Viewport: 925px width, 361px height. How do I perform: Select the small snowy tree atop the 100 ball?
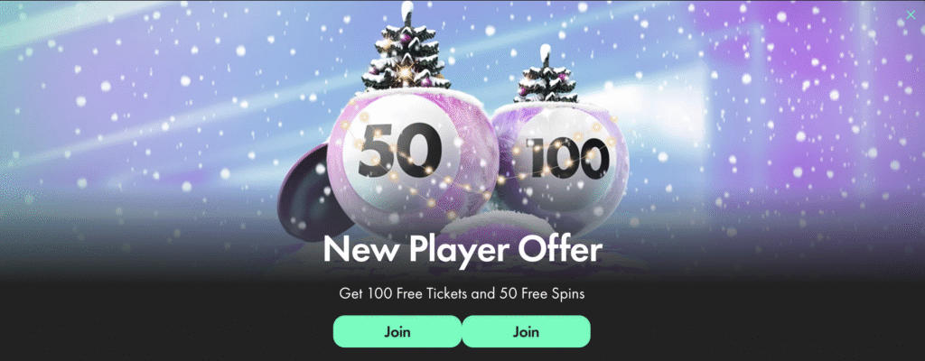click(x=545, y=76)
